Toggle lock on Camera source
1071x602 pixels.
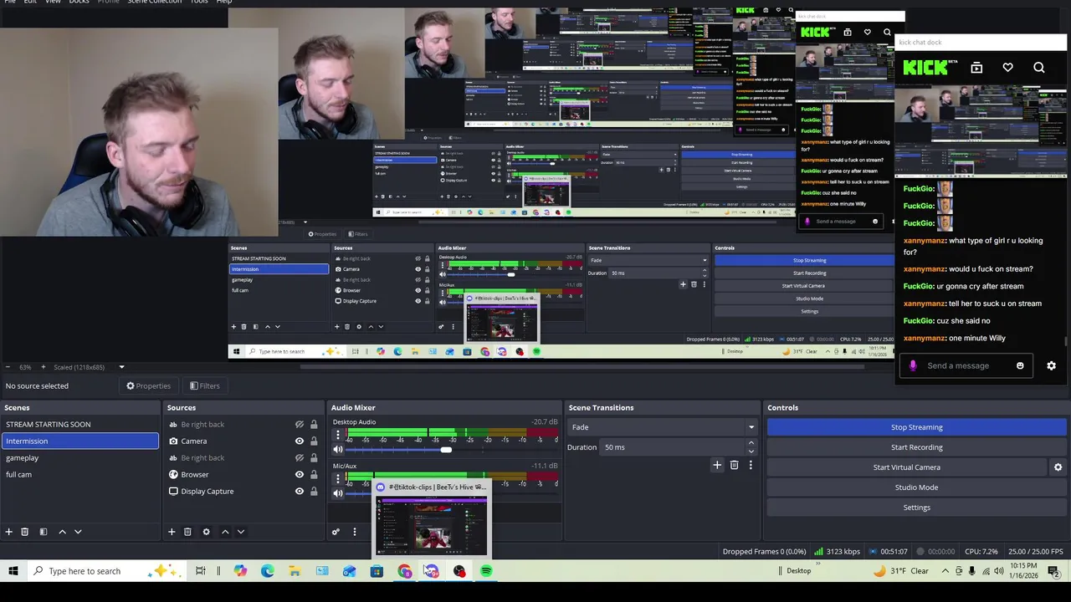coord(314,441)
